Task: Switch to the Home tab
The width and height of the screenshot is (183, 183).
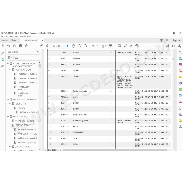Action: 4,40
